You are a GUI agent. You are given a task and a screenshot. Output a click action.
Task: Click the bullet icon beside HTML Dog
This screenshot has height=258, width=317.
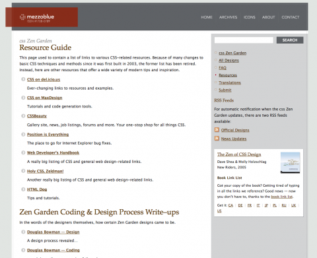[x=23, y=189]
